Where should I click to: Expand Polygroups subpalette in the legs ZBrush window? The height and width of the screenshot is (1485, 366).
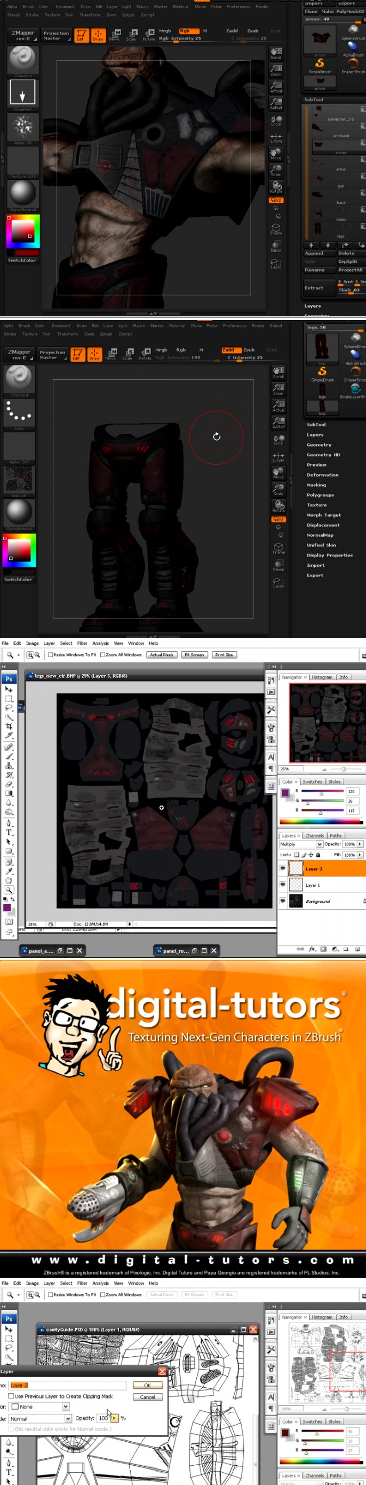320,495
